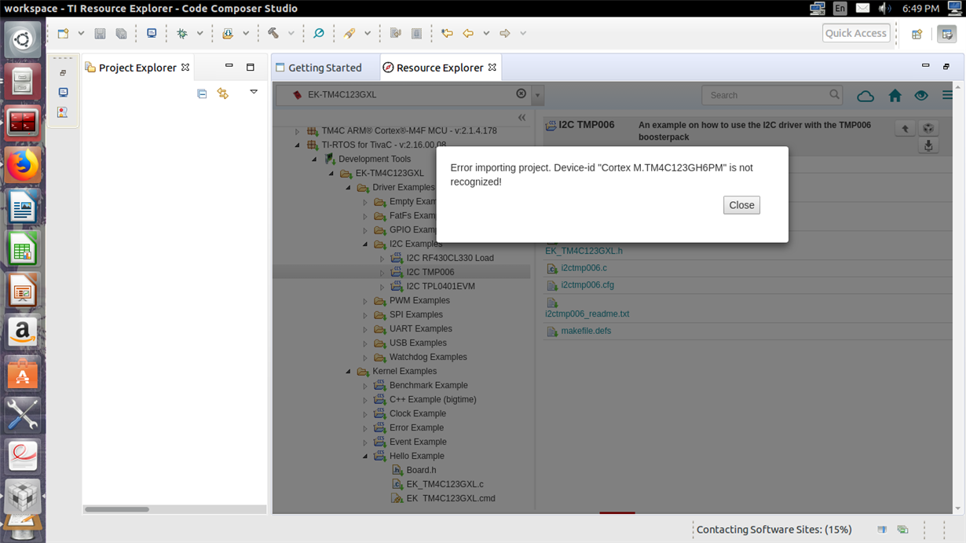Click the Quick Access field
The height and width of the screenshot is (543, 966).
[856, 33]
